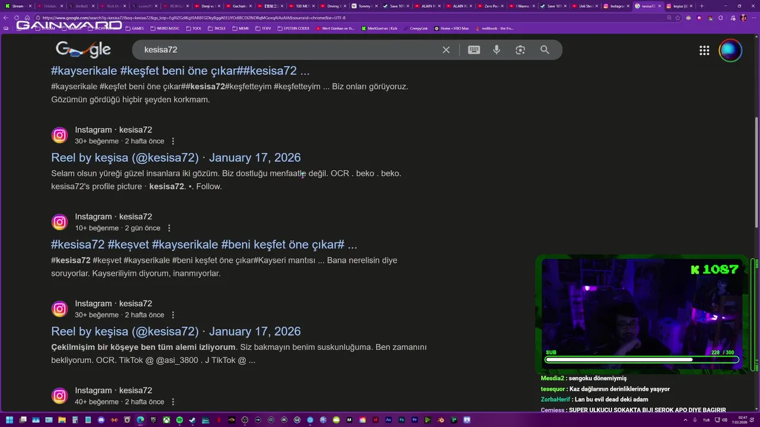Switch to the Driving browser tab
Viewport: 760px width, 427px height.
tap(332, 6)
